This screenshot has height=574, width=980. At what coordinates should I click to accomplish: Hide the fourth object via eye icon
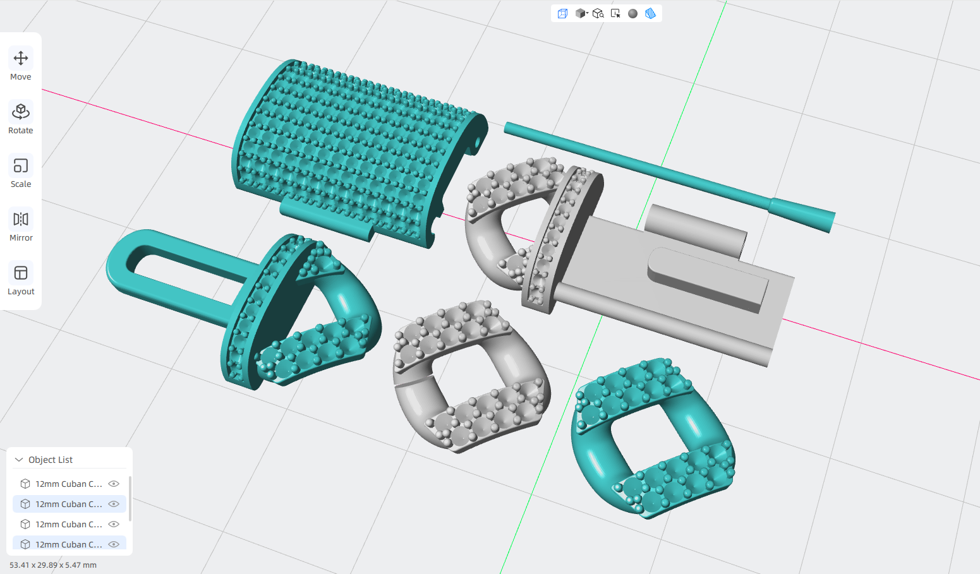click(114, 544)
